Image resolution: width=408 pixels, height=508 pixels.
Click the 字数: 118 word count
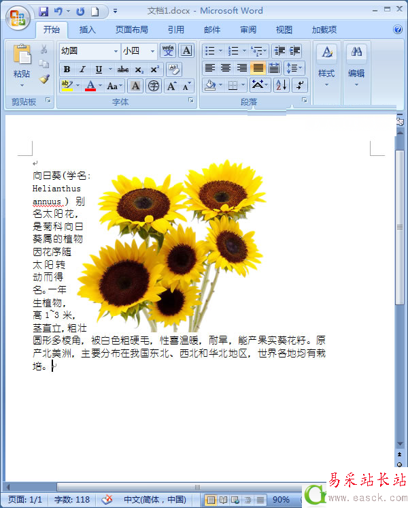coord(72,499)
